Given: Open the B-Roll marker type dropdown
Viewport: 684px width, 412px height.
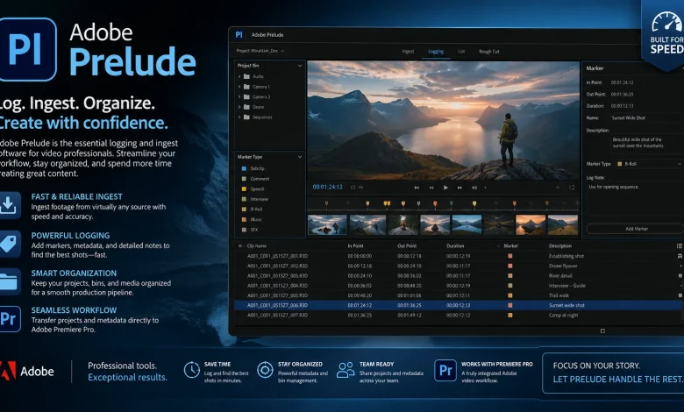Looking at the screenshot, I should [x=650, y=164].
